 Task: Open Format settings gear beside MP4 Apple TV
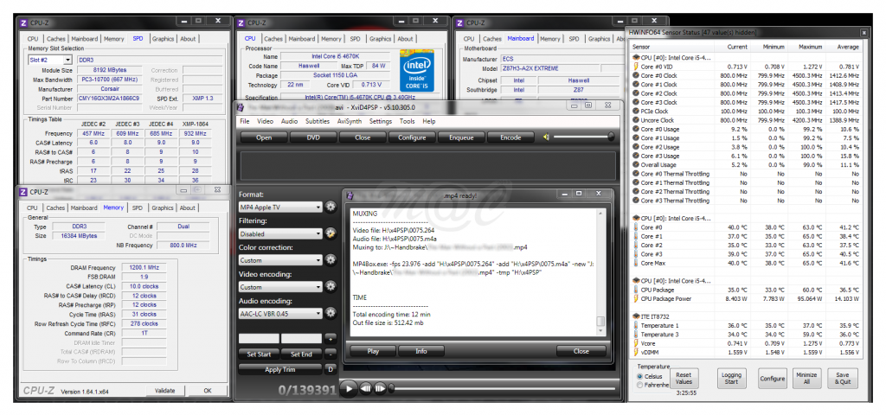pyautogui.click(x=330, y=207)
